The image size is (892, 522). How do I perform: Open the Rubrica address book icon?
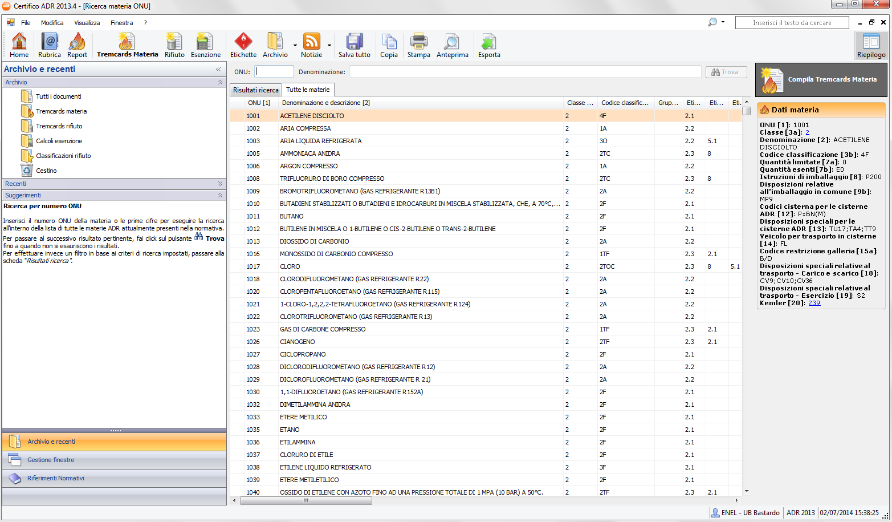(x=50, y=45)
